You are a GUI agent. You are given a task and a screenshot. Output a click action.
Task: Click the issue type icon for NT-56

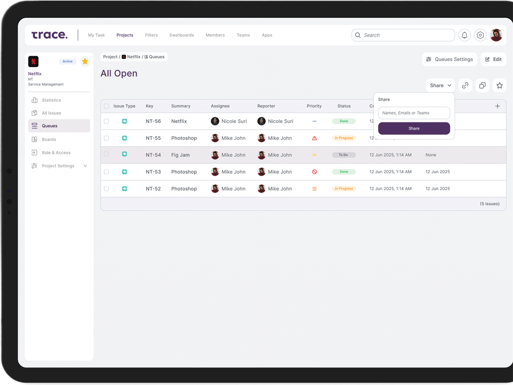click(125, 121)
